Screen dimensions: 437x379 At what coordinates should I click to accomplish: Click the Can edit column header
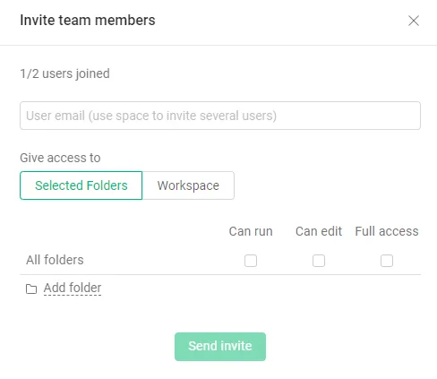(319, 231)
